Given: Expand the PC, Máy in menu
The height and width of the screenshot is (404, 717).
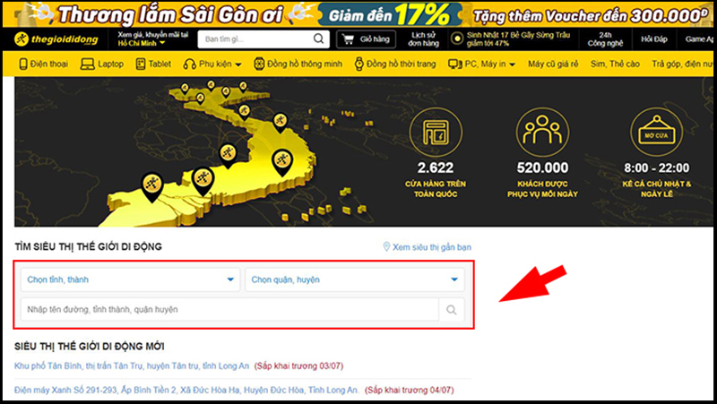Looking at the screenshot, I should tap(481, 64).
